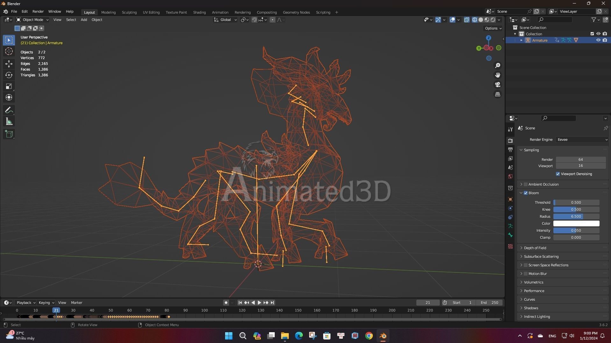Toggle X-Ray display button
The height and width of the screenshot is (343, 611).
click(466, 20)
